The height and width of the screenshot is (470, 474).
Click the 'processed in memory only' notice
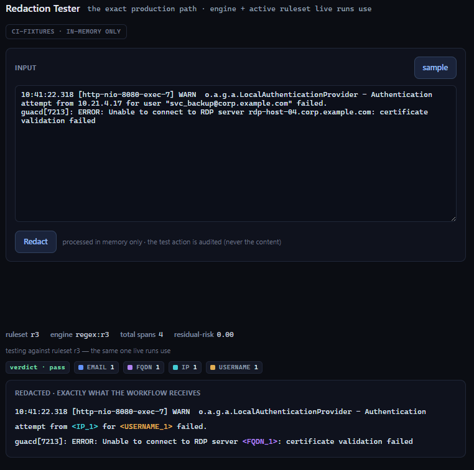pos(172,242)
